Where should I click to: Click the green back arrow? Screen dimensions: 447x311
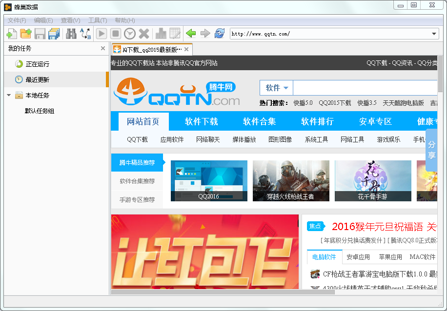point(191,34)
